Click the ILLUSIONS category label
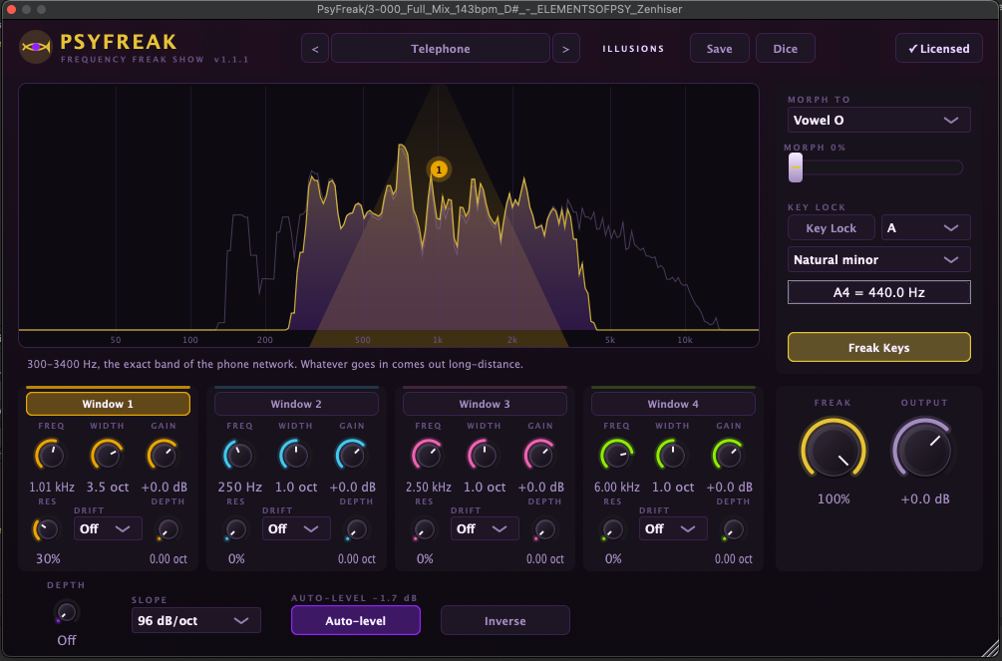Screen dimensions: 1002x661 [633, 49]
